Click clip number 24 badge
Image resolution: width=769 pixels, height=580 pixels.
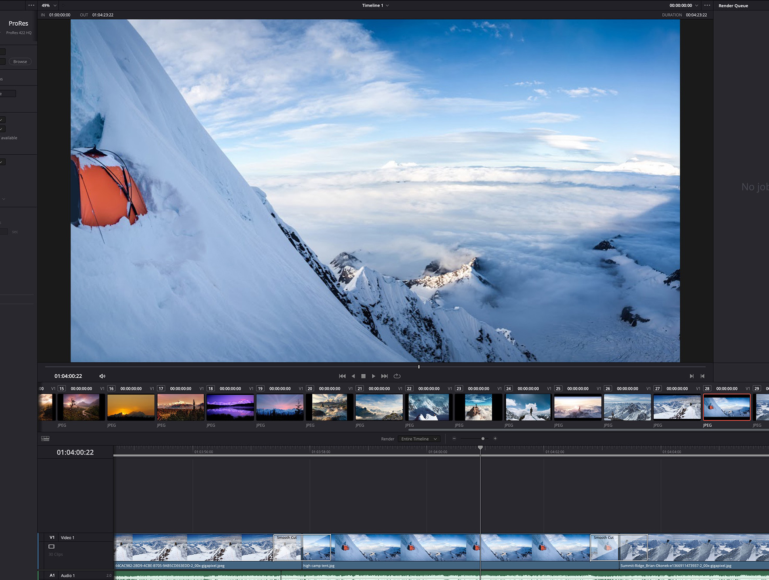point(508,389)
